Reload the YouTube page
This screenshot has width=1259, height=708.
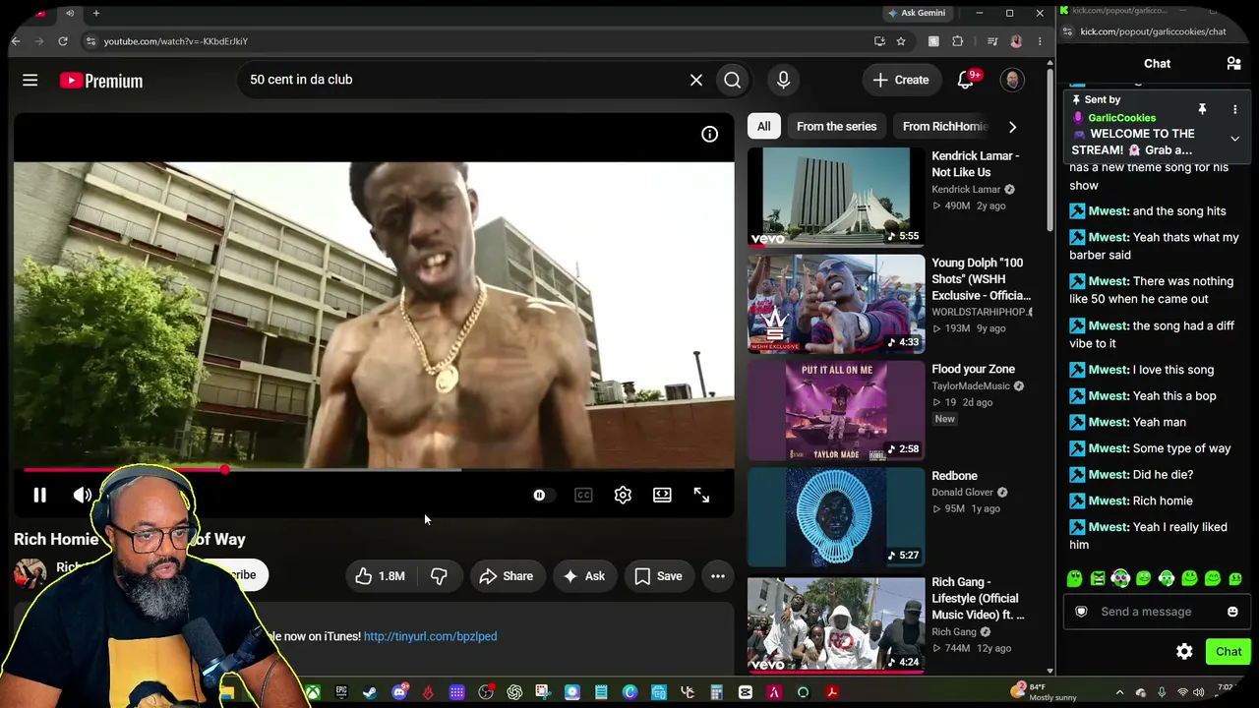[x=63, y=41]
